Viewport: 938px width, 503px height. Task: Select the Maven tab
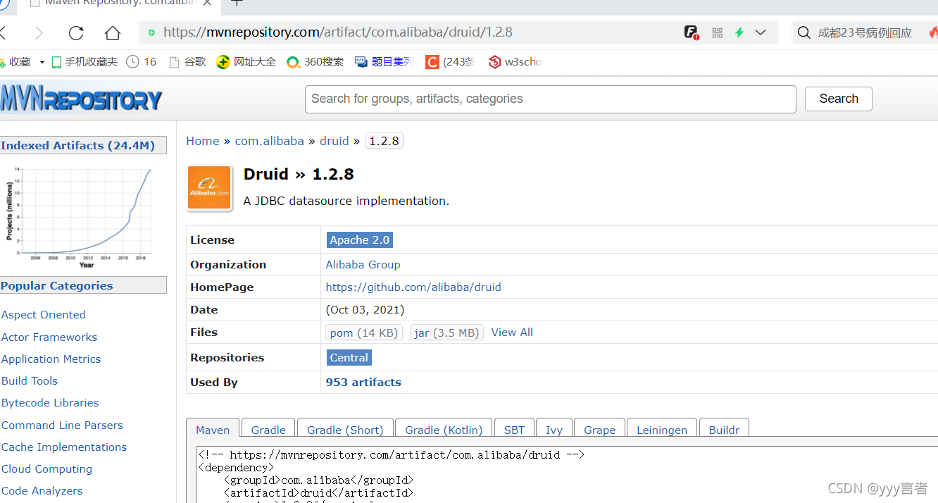coord(213,430)
